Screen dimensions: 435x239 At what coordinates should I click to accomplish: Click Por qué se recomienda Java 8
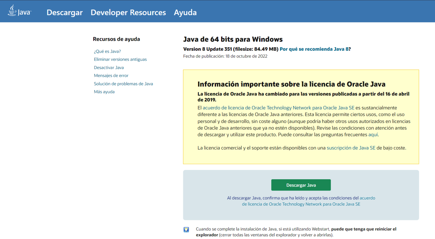[x=314, y=49]
